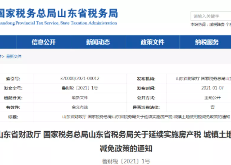
Task: Click the publish date 2021-01-07
Action: (x=213, y=88)
